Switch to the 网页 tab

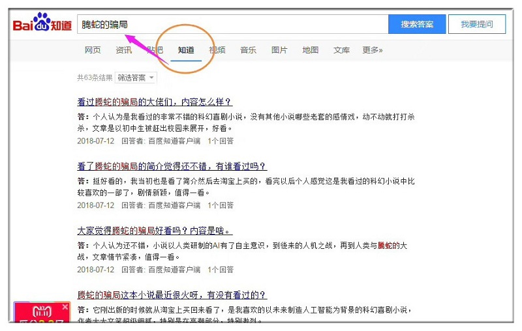point(93,50)
